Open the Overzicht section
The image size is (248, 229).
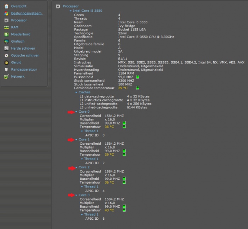pos(19,6)
